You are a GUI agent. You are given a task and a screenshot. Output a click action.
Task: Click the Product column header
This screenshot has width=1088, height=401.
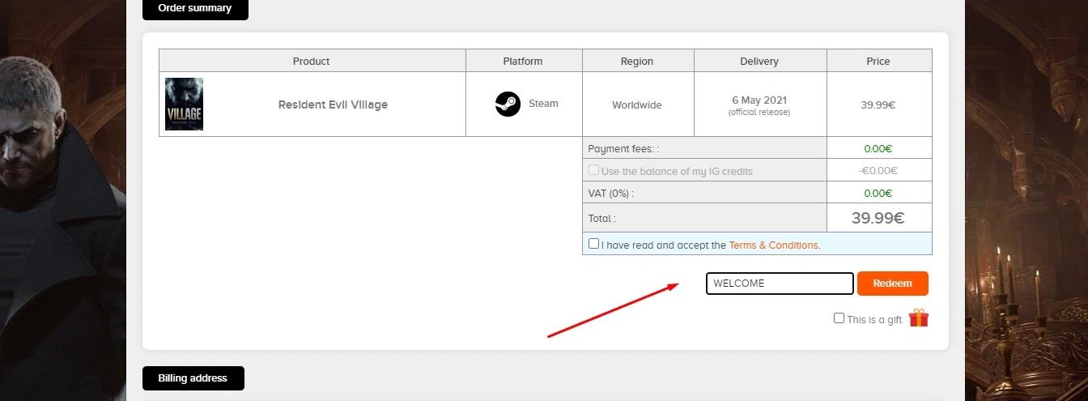click(312, 61)
